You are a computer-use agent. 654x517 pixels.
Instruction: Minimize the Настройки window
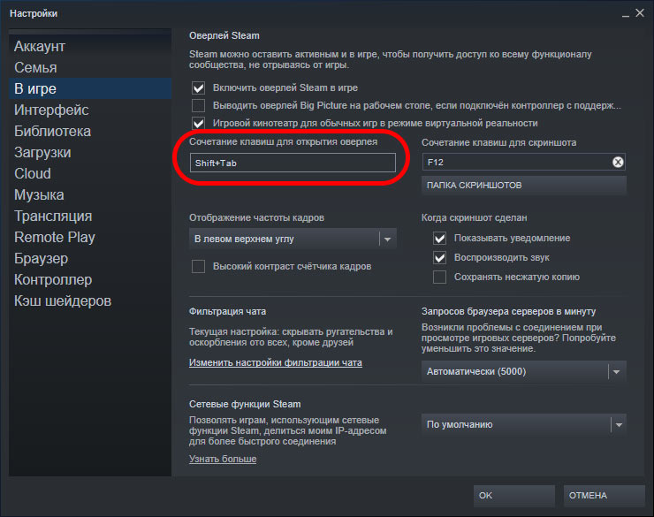coord(625,14)
